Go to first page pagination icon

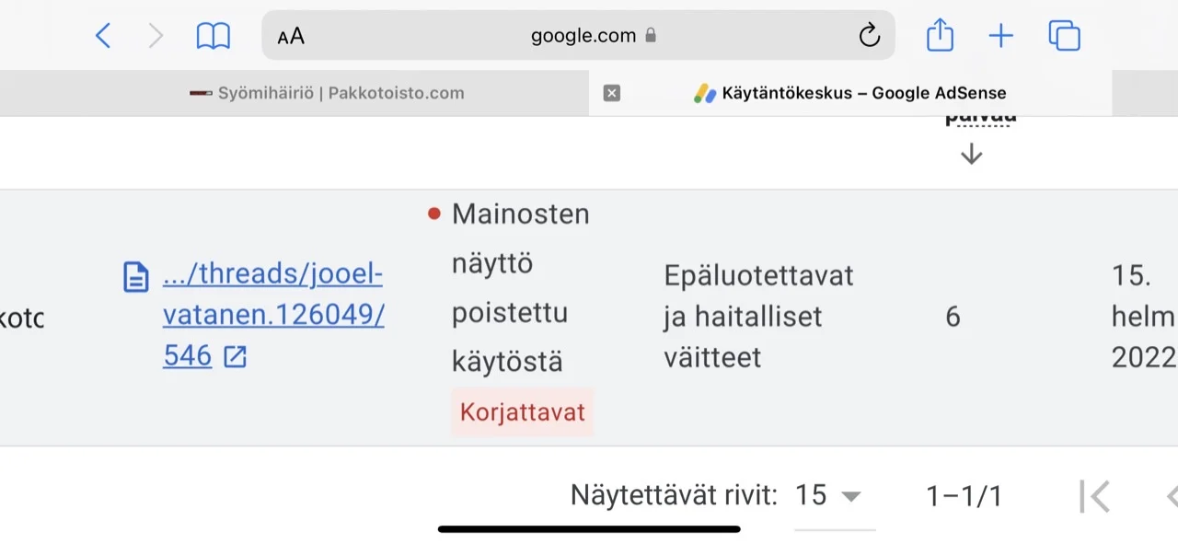point(1094,496)
